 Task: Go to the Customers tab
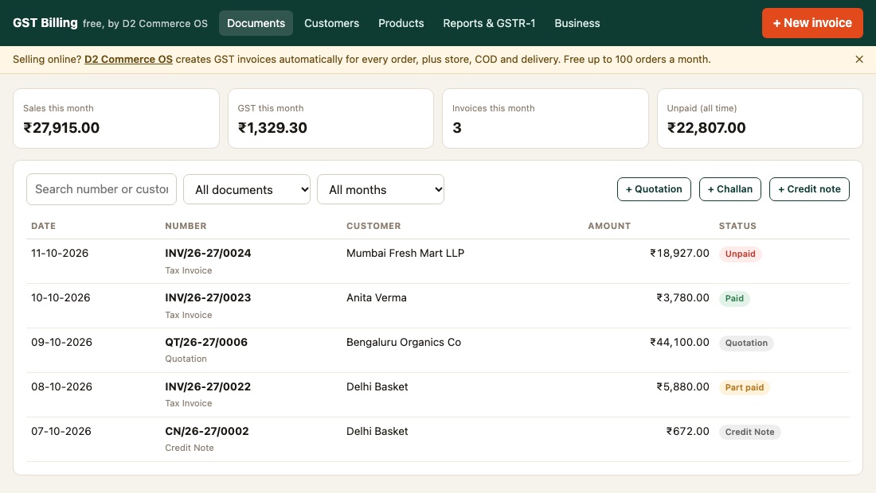point(331,23)
